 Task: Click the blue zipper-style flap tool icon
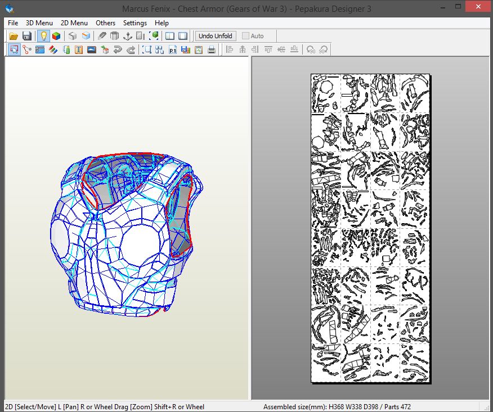point(40,49)
